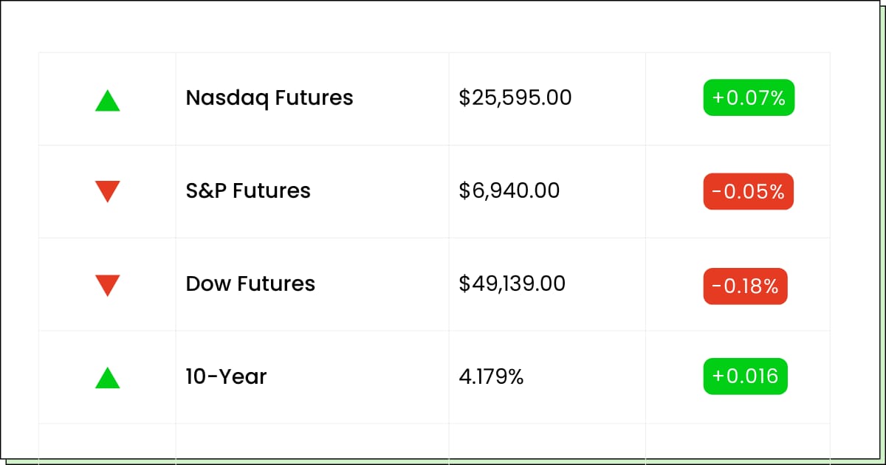Select the 10-Year label

[x=226, y=376]
